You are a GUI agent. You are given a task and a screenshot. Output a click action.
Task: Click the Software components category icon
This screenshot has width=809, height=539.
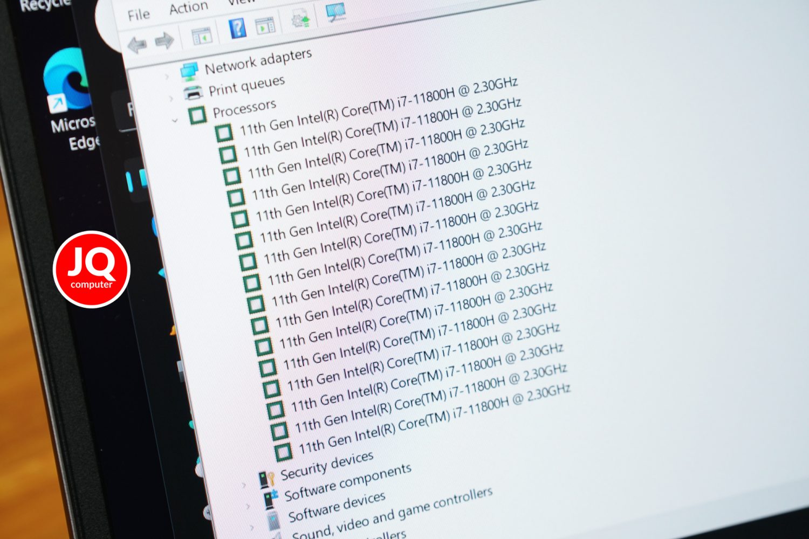click(271, 499)
